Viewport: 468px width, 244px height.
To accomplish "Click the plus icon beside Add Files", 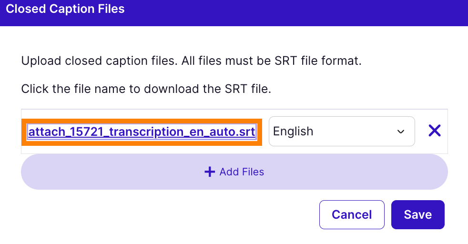I will click(210, 172).
